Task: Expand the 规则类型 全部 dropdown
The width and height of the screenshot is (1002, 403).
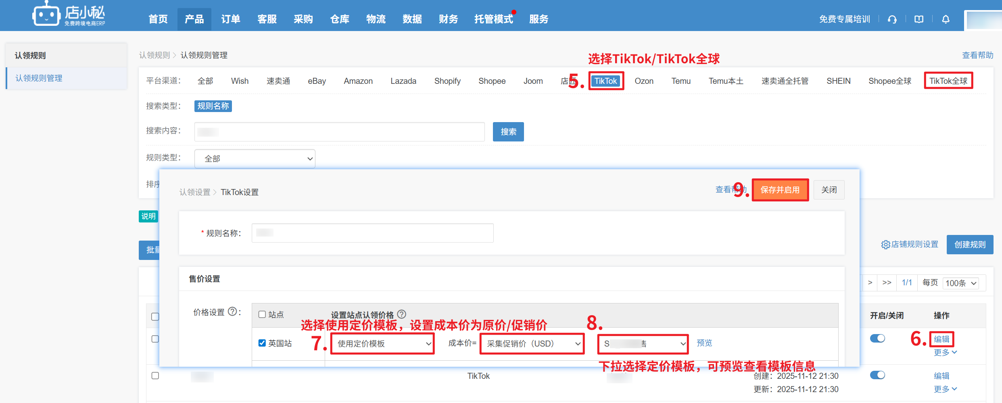Action: 255,159
